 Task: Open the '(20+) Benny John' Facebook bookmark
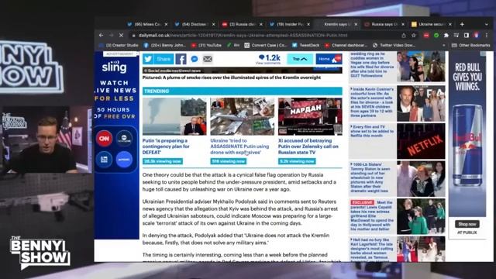pyautogui.click(x=164, y=45)
